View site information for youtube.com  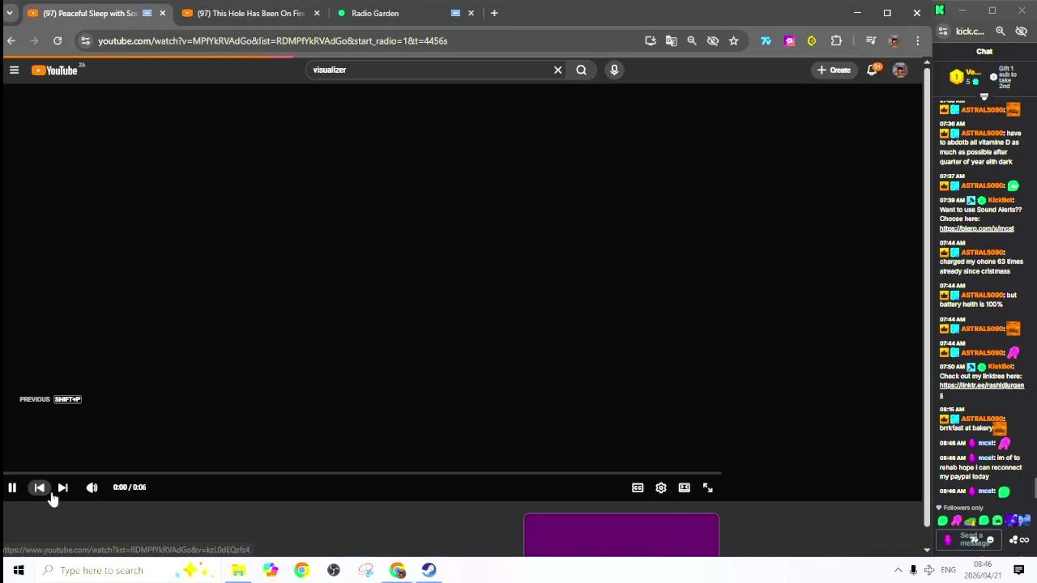point(85,40)
